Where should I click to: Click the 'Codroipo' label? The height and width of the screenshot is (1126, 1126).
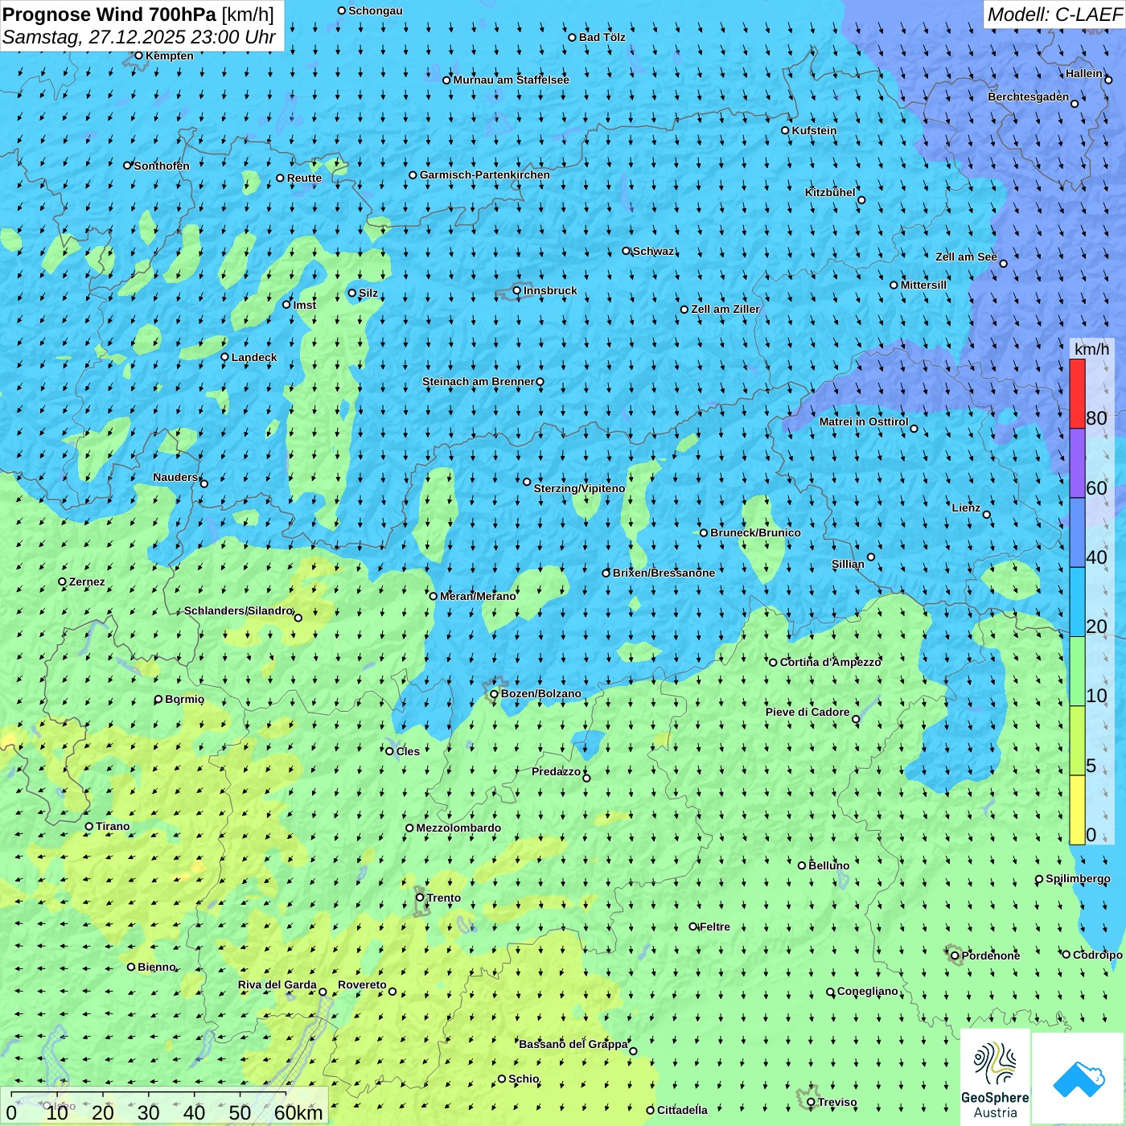1098,955
